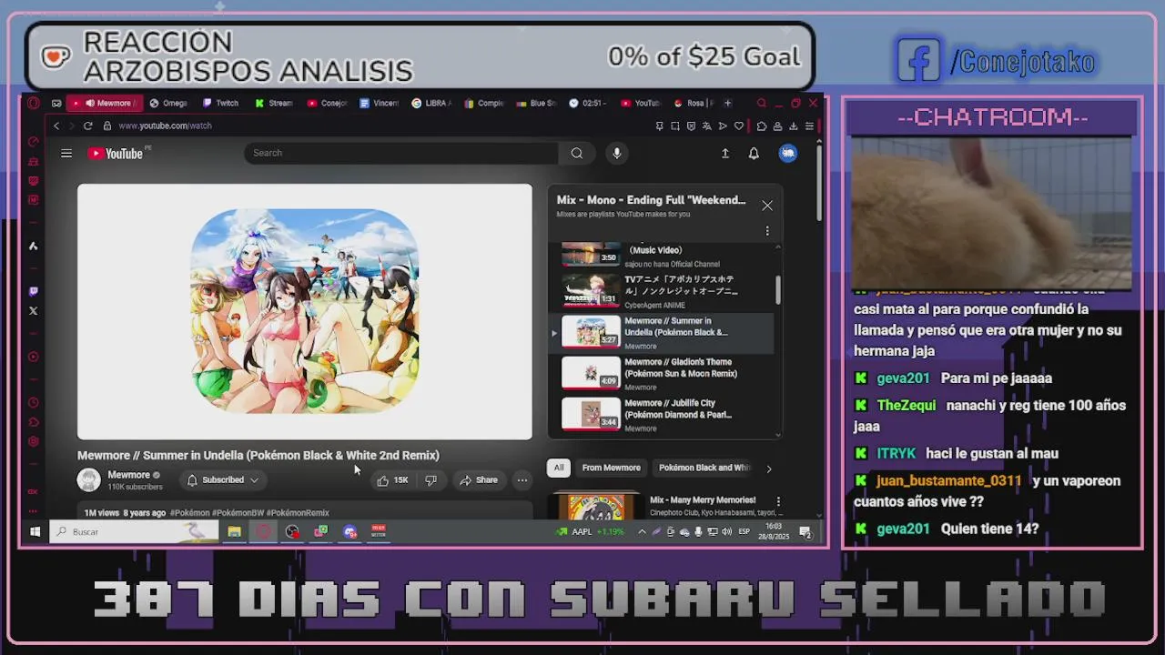1165x655 pixels.
Task: Open AAPL stock widget in taskbar
Action: click(x=591, y=531)
